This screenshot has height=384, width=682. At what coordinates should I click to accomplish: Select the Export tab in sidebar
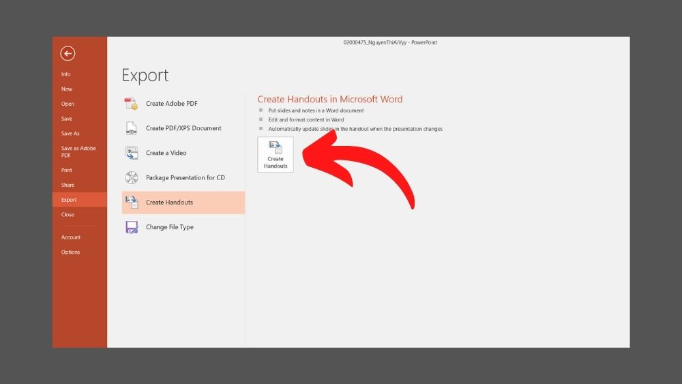[x=69, y=200]
